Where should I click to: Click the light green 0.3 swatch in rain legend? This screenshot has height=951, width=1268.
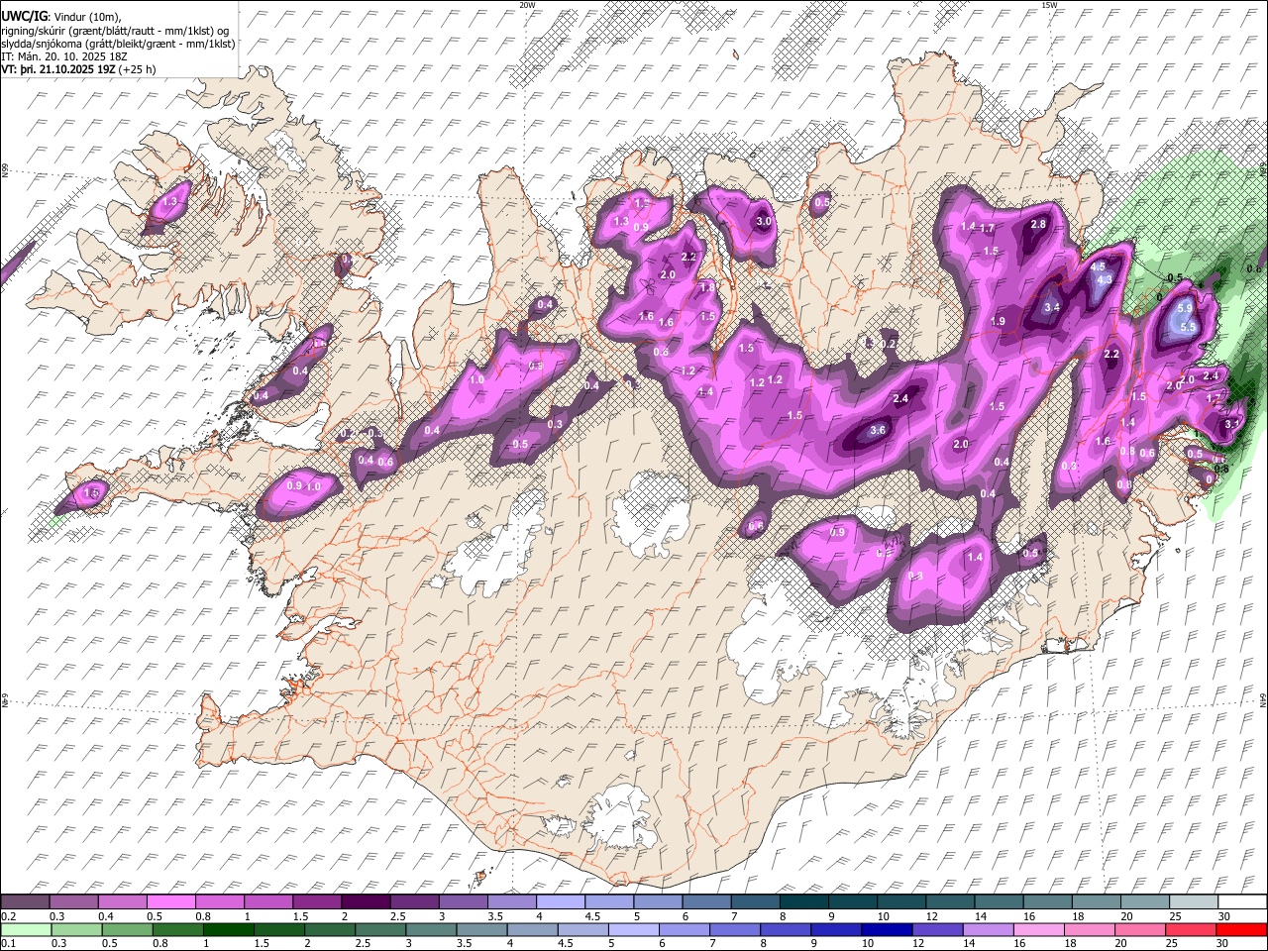(x=76, y=929)
